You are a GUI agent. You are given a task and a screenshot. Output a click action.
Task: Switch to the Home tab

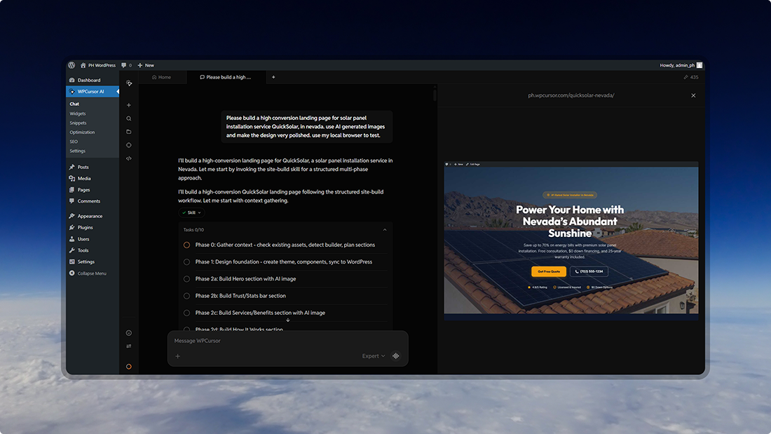point(162,77)
